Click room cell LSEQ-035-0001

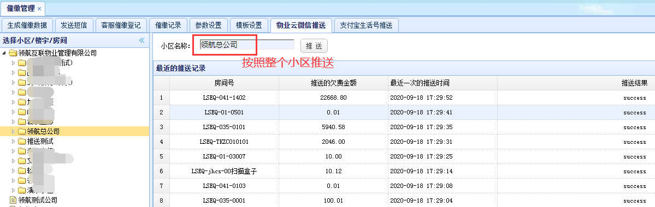(x=225, y=201)
